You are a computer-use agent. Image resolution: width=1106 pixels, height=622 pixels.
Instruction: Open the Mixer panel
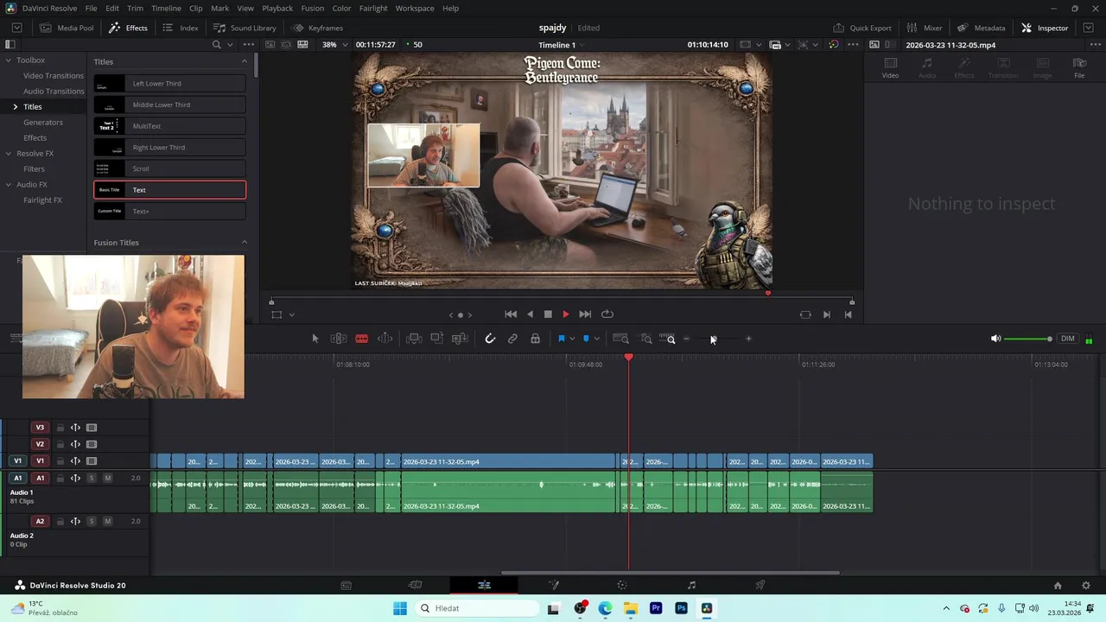coord(924,28)
